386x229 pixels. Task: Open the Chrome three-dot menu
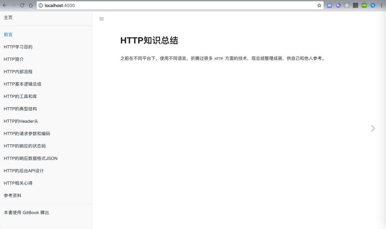click(382, 5)
